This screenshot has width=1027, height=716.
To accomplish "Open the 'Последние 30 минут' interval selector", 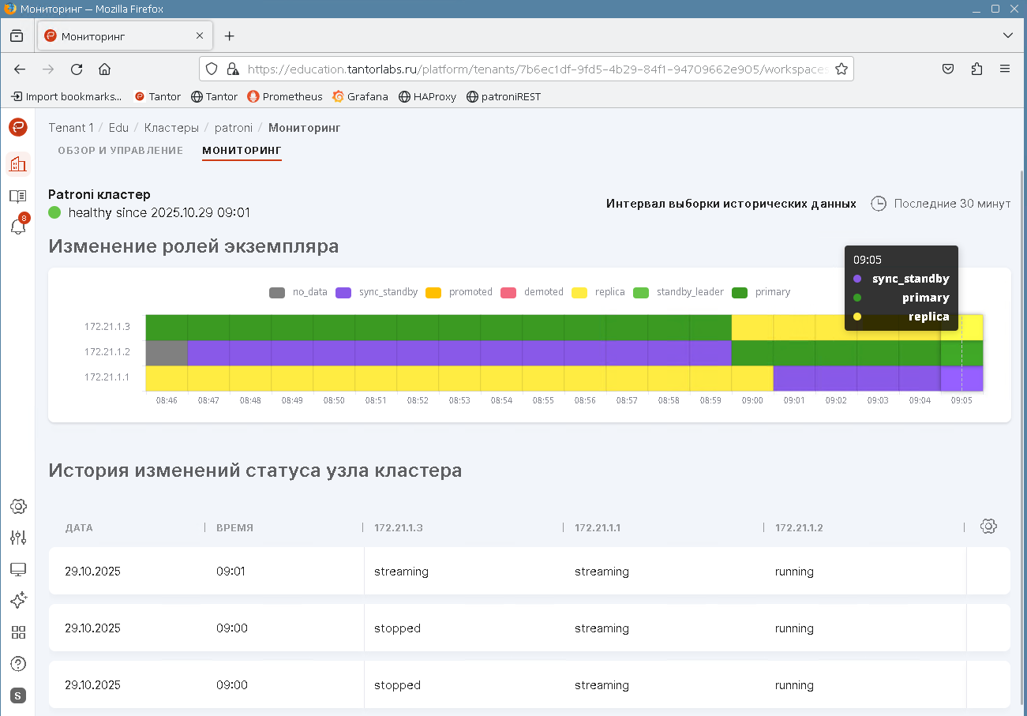I will click(941, 204).
